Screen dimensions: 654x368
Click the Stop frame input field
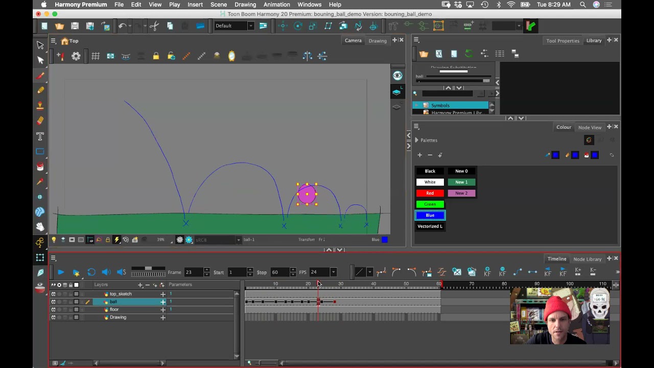point(280,272)
